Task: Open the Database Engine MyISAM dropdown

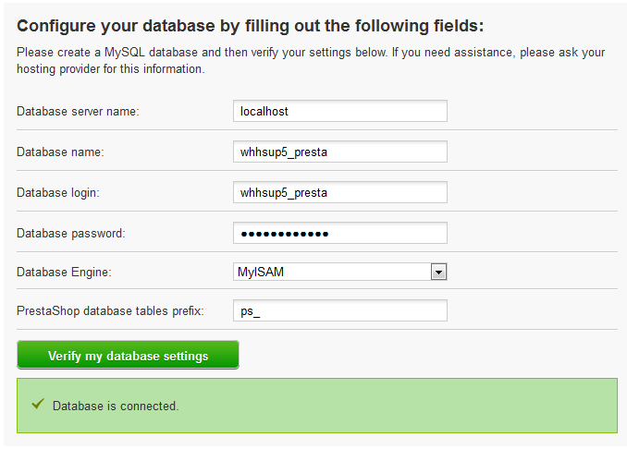Action: click(332, 272)
